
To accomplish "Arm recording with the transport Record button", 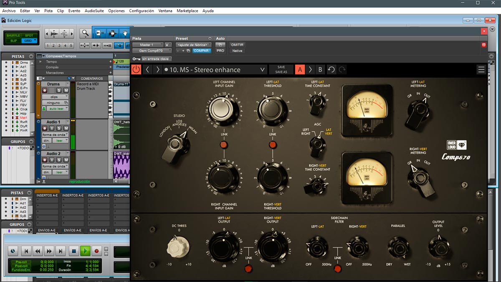I will tap(97, 251).
